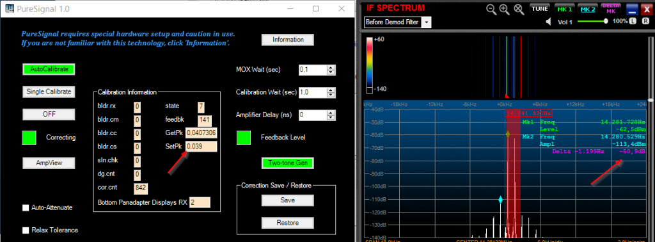Activate the MK 2 marker button
The height and width of the screenshot is (242, 655).
(588, 9)
